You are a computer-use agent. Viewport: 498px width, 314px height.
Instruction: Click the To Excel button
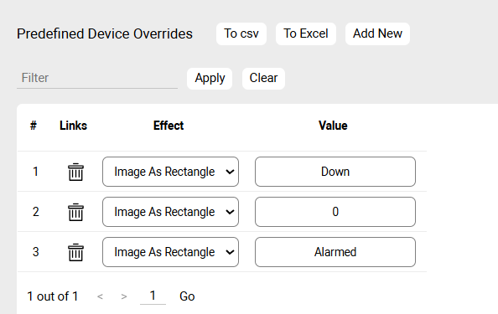click(x=306, y=33)
